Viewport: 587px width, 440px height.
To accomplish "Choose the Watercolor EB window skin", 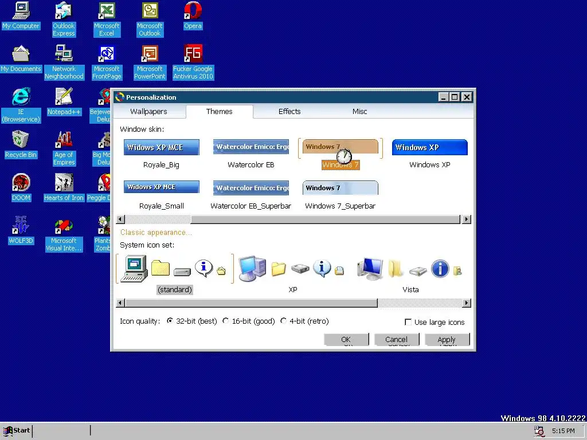I will point(251,155).
